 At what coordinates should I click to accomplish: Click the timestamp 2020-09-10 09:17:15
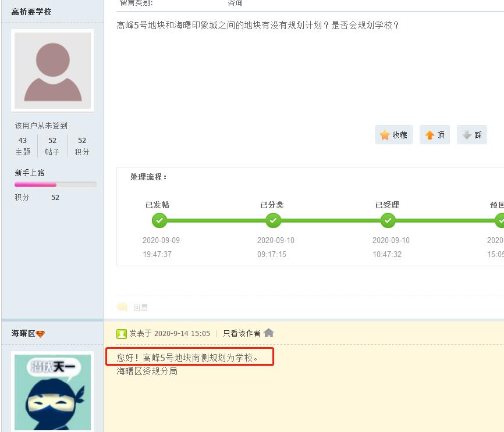click(x=275, y=247)
